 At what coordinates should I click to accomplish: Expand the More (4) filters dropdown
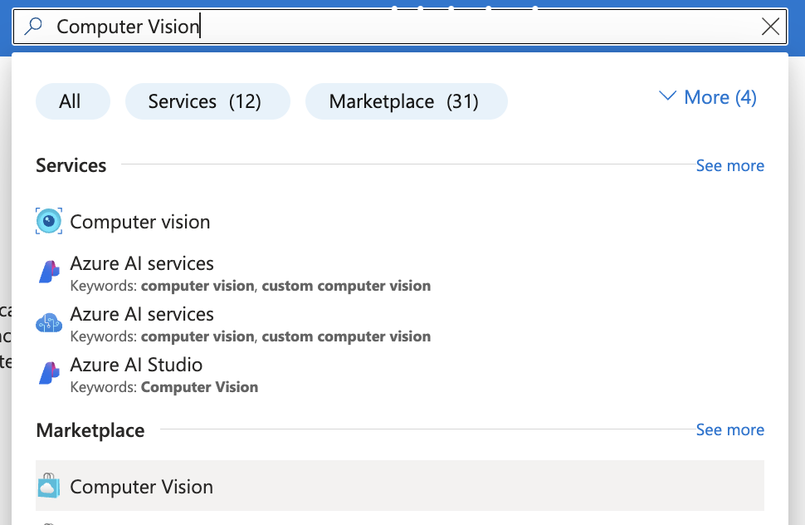707,97
